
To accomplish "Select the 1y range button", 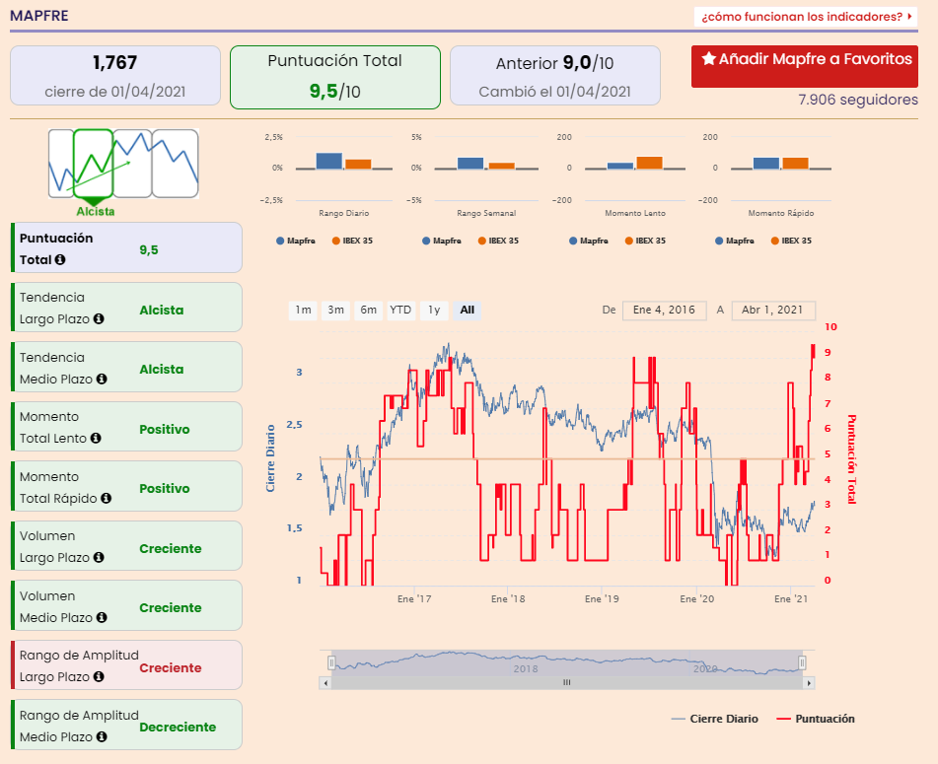I will (434, 311).
